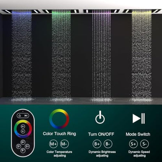The width and height of the screenshot is (162, 162).
Task: Click the large play/pause symbol above Mode Switch
Action: [x=139, y=118]
